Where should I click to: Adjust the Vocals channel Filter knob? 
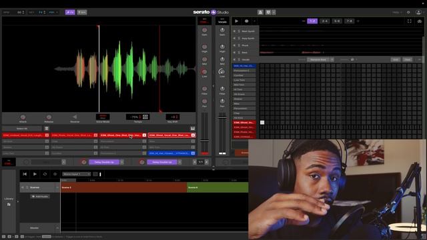pyautogui.click(x=222, y=89)
